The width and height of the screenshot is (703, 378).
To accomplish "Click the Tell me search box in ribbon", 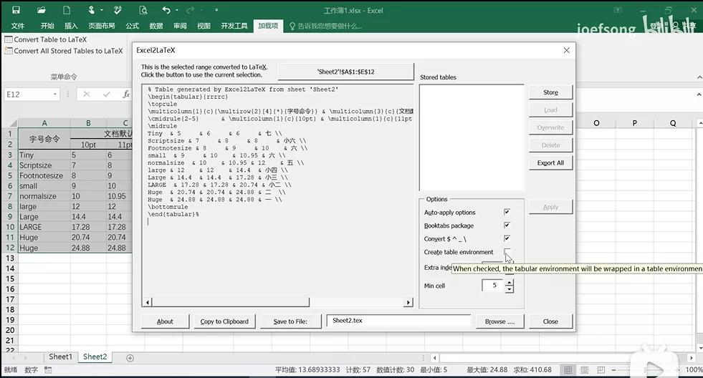I will (x=326, y=26).
